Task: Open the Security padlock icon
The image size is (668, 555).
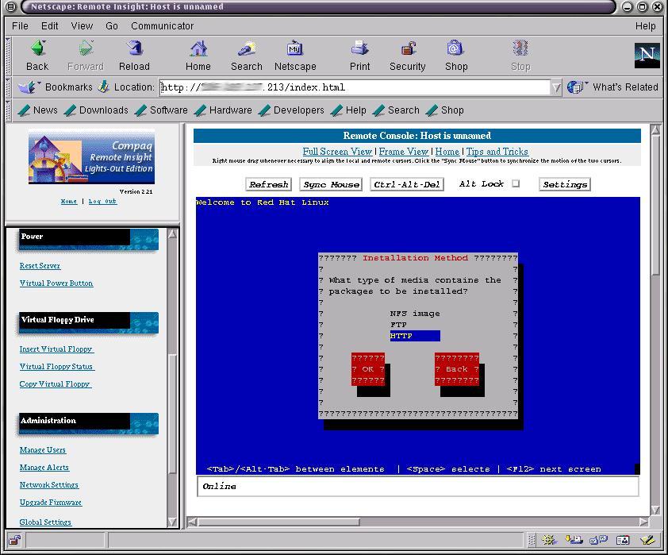Action: pos(408,55)
